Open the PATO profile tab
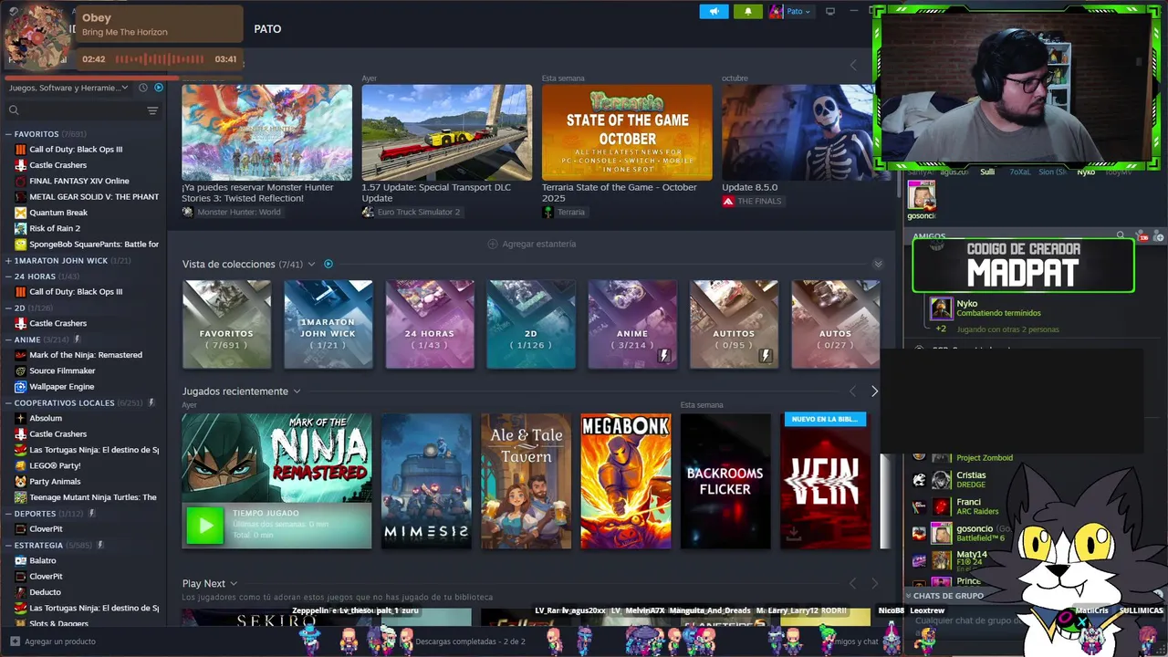1168x657 pixels. pyautogui.click(x=267, y=29)
